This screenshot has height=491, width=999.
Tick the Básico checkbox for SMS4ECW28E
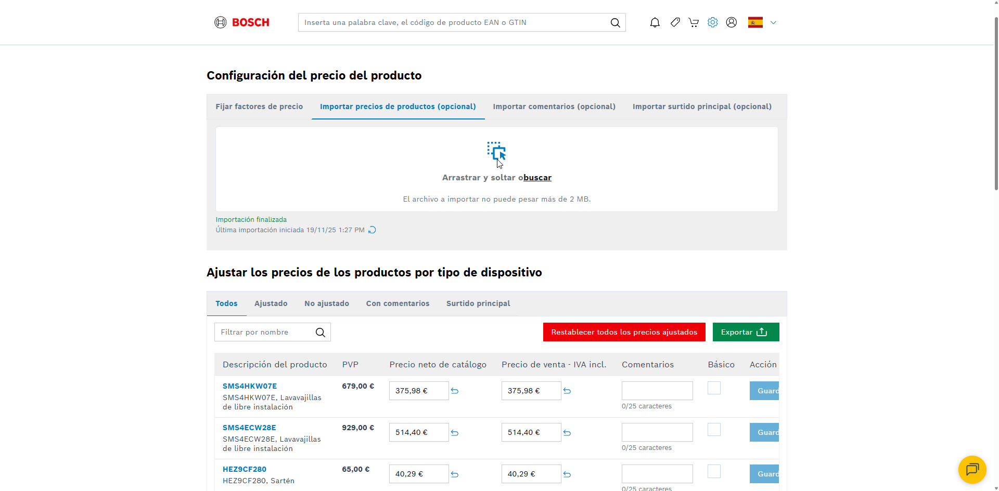coord(714,430)
